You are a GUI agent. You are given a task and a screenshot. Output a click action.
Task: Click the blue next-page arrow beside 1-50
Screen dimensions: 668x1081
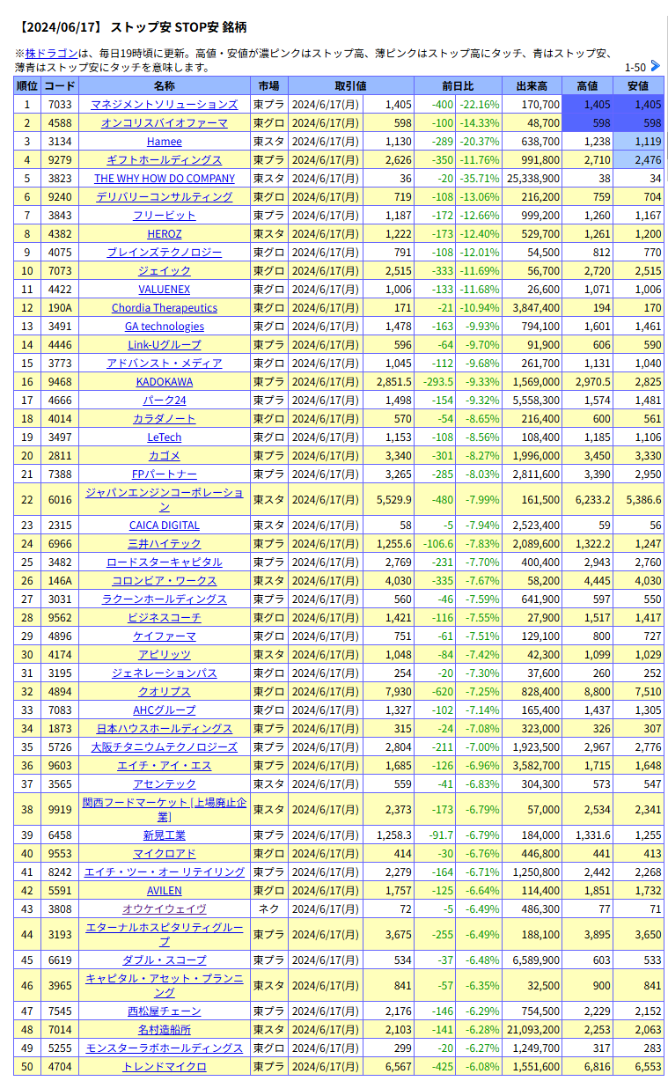[x=655, y=66]
